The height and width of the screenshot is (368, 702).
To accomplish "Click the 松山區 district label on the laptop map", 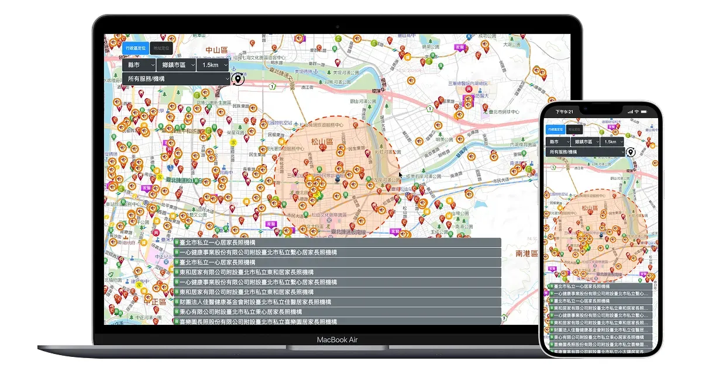I will [x=322, y=142].
